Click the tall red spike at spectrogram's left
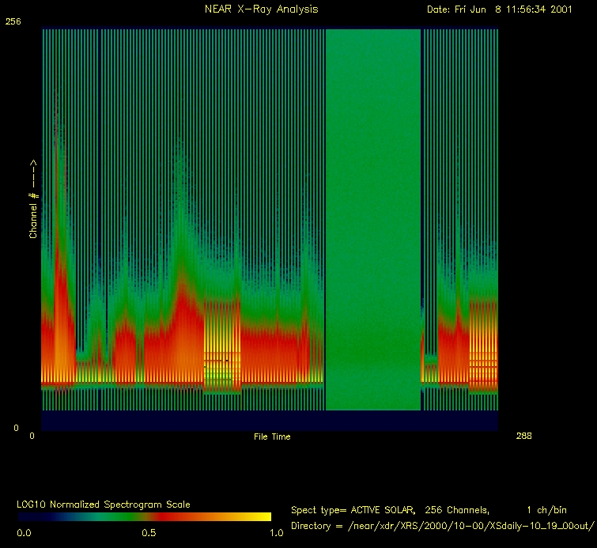Screen dimensions: 597x548 tap(58, 237)
